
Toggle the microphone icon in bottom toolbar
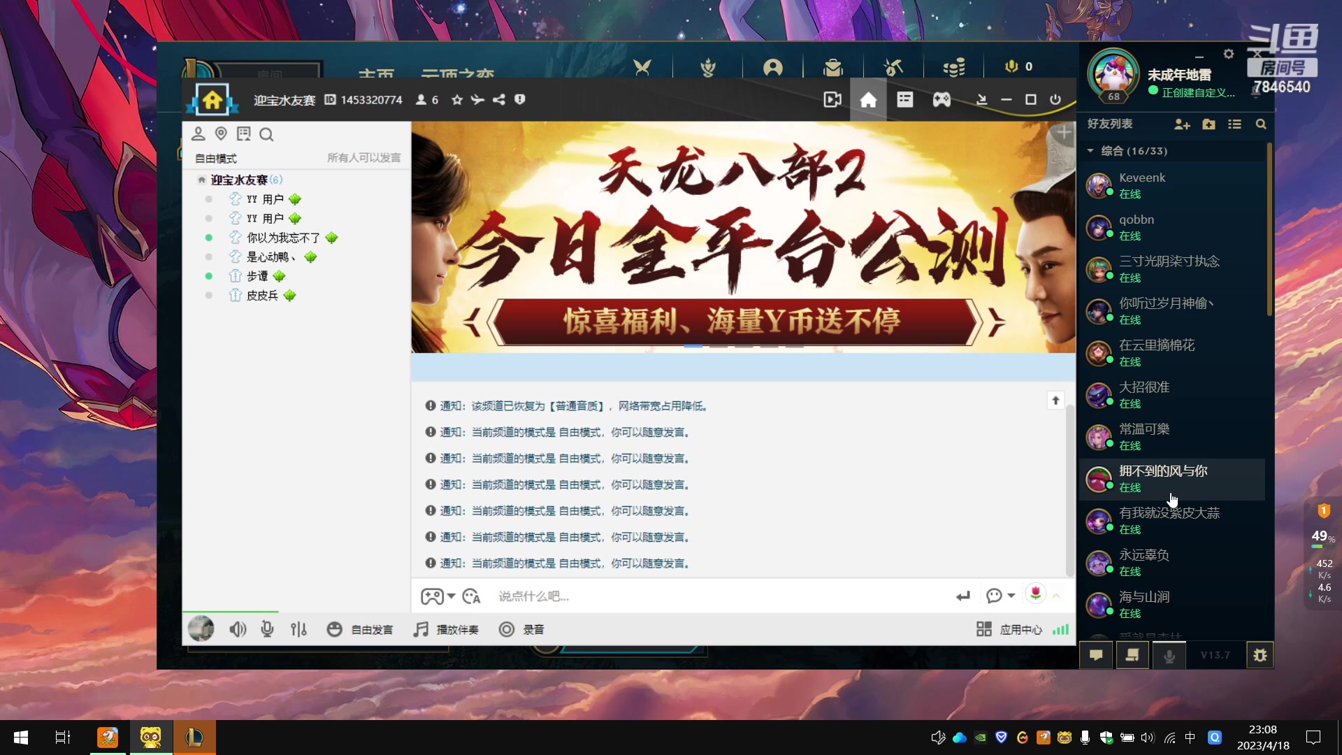click(x=267, y=630)
